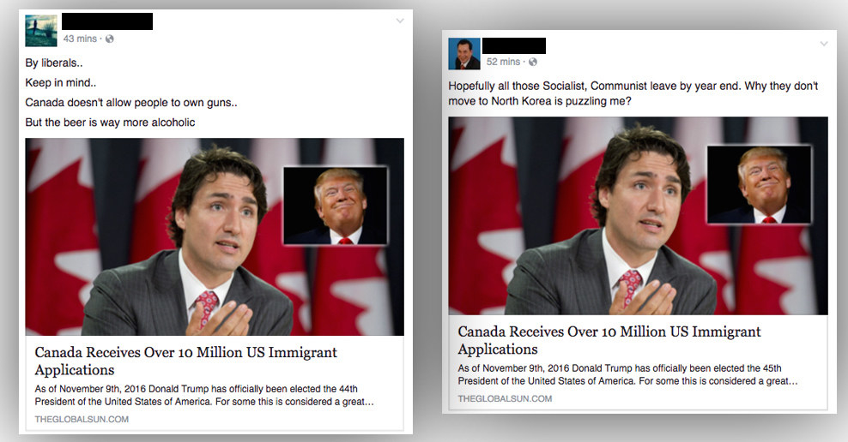848x442 pixels.
Task: Open the right post author's profile picture
Action: [x=464, y=54]
